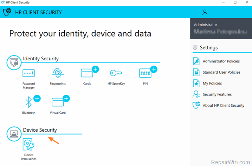
Task: Select the Password Manager label
Action: pos(28,86)
